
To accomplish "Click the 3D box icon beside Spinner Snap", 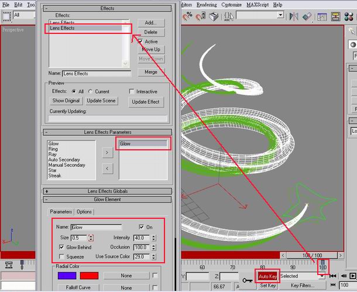I will pyautogui.click(x=214, y=16).
